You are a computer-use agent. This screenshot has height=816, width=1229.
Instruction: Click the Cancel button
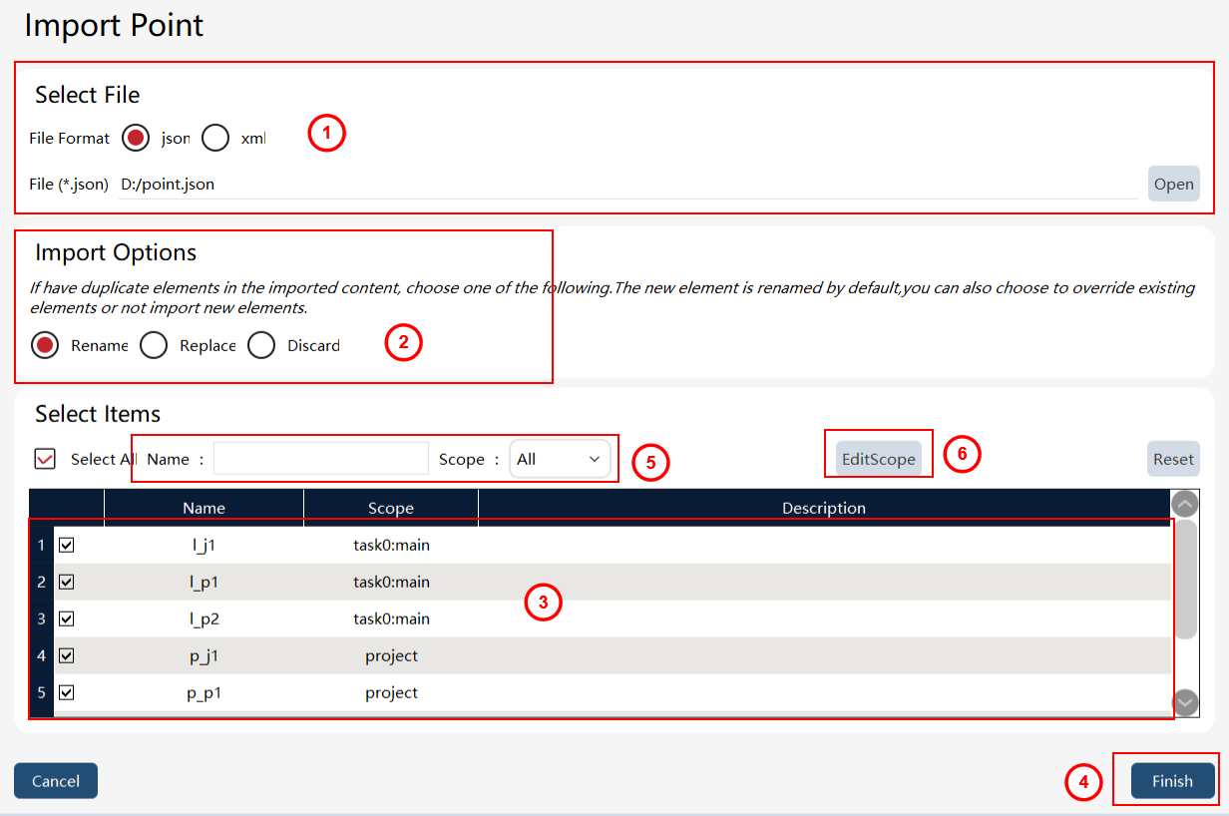click(56, 781)
